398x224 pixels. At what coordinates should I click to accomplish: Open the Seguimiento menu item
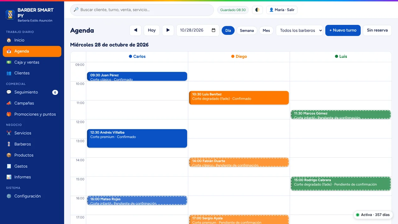coord(32,92)
